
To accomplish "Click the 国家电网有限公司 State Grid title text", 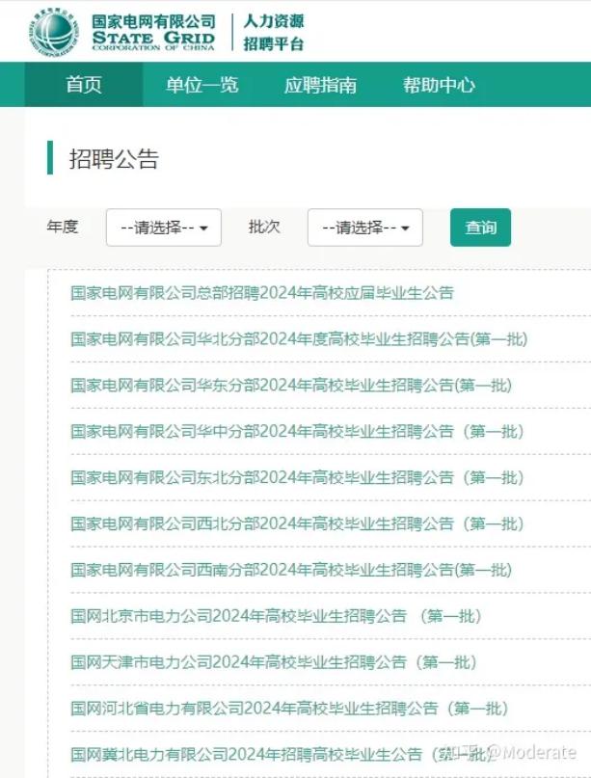I will pyautogui.click(x=154, y=32).
